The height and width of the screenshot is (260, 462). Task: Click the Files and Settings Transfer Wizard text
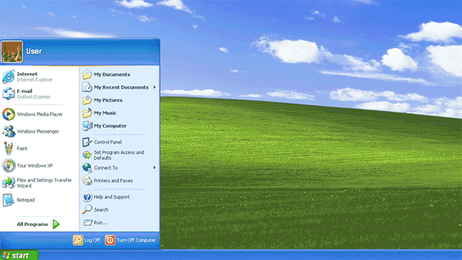coord(44,183)
